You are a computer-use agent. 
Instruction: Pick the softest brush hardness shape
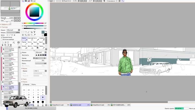pos(37,55)
